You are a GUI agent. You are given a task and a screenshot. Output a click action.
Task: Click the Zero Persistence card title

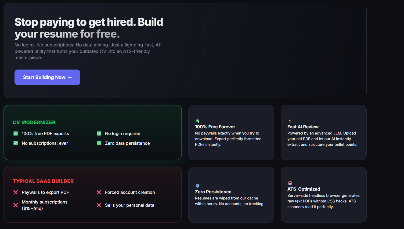[x=213, y=192]
